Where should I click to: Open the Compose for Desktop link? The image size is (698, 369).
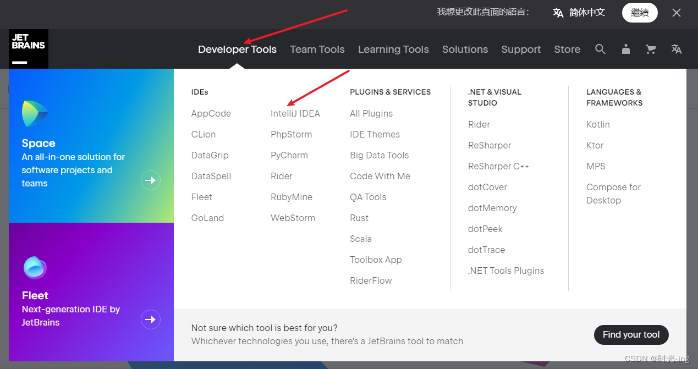(x=613, y=194)
